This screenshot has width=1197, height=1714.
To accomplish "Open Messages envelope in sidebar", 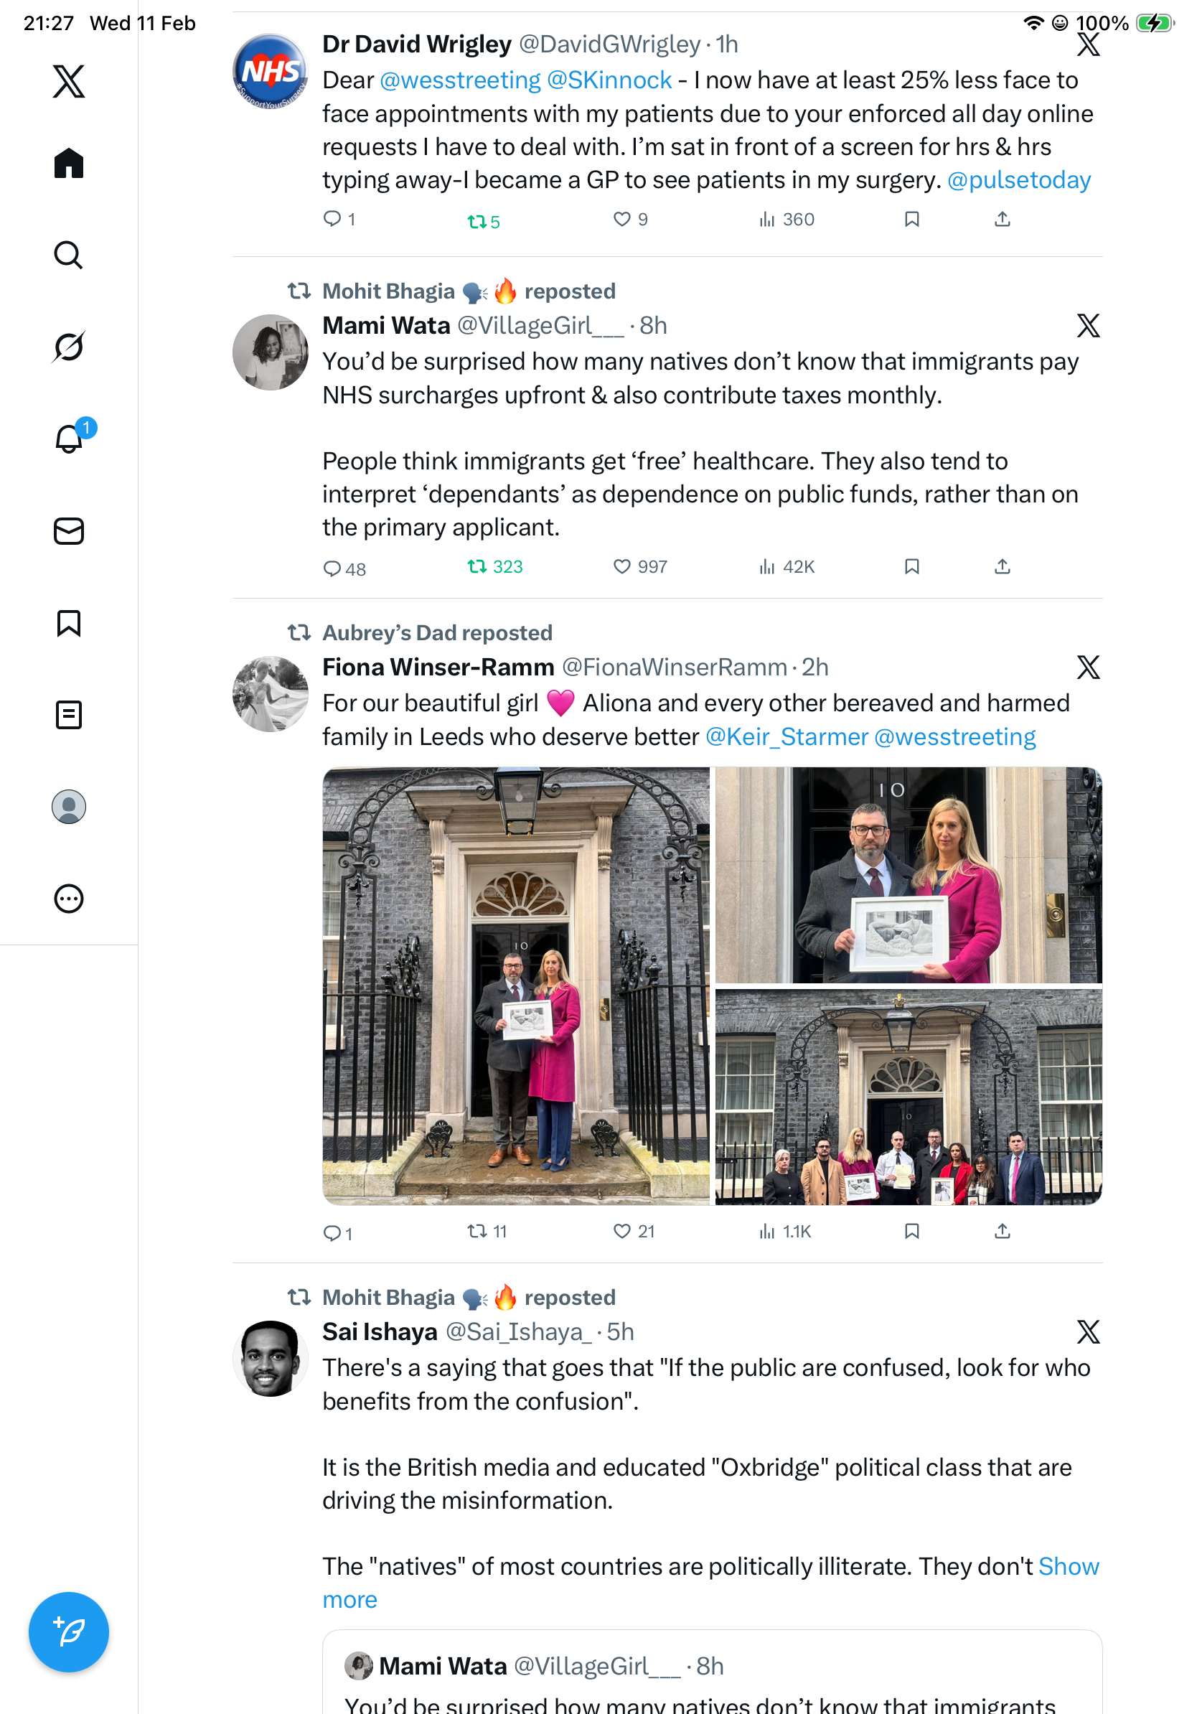I will click(69, 530).
